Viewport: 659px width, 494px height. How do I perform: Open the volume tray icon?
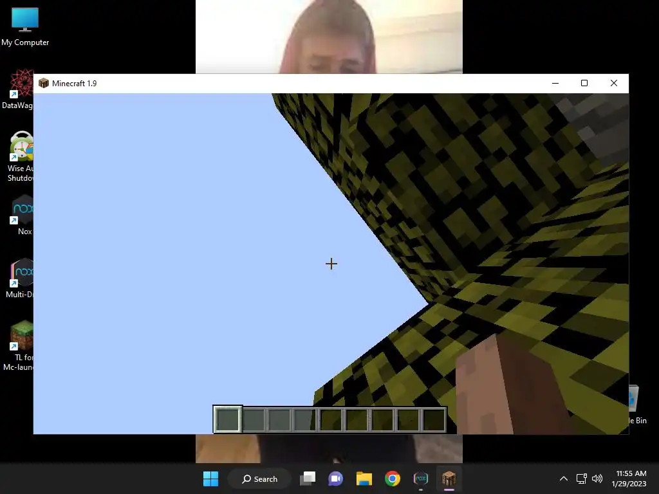[597, 479]
